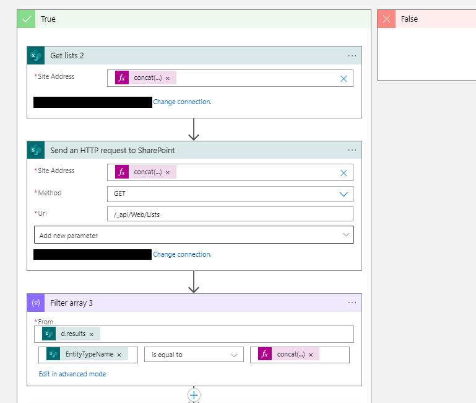Click the SharePoint icon on EntityTypeName token
Image resolution: width=476 pixels, height=403 pixels.
click(53, 354)
